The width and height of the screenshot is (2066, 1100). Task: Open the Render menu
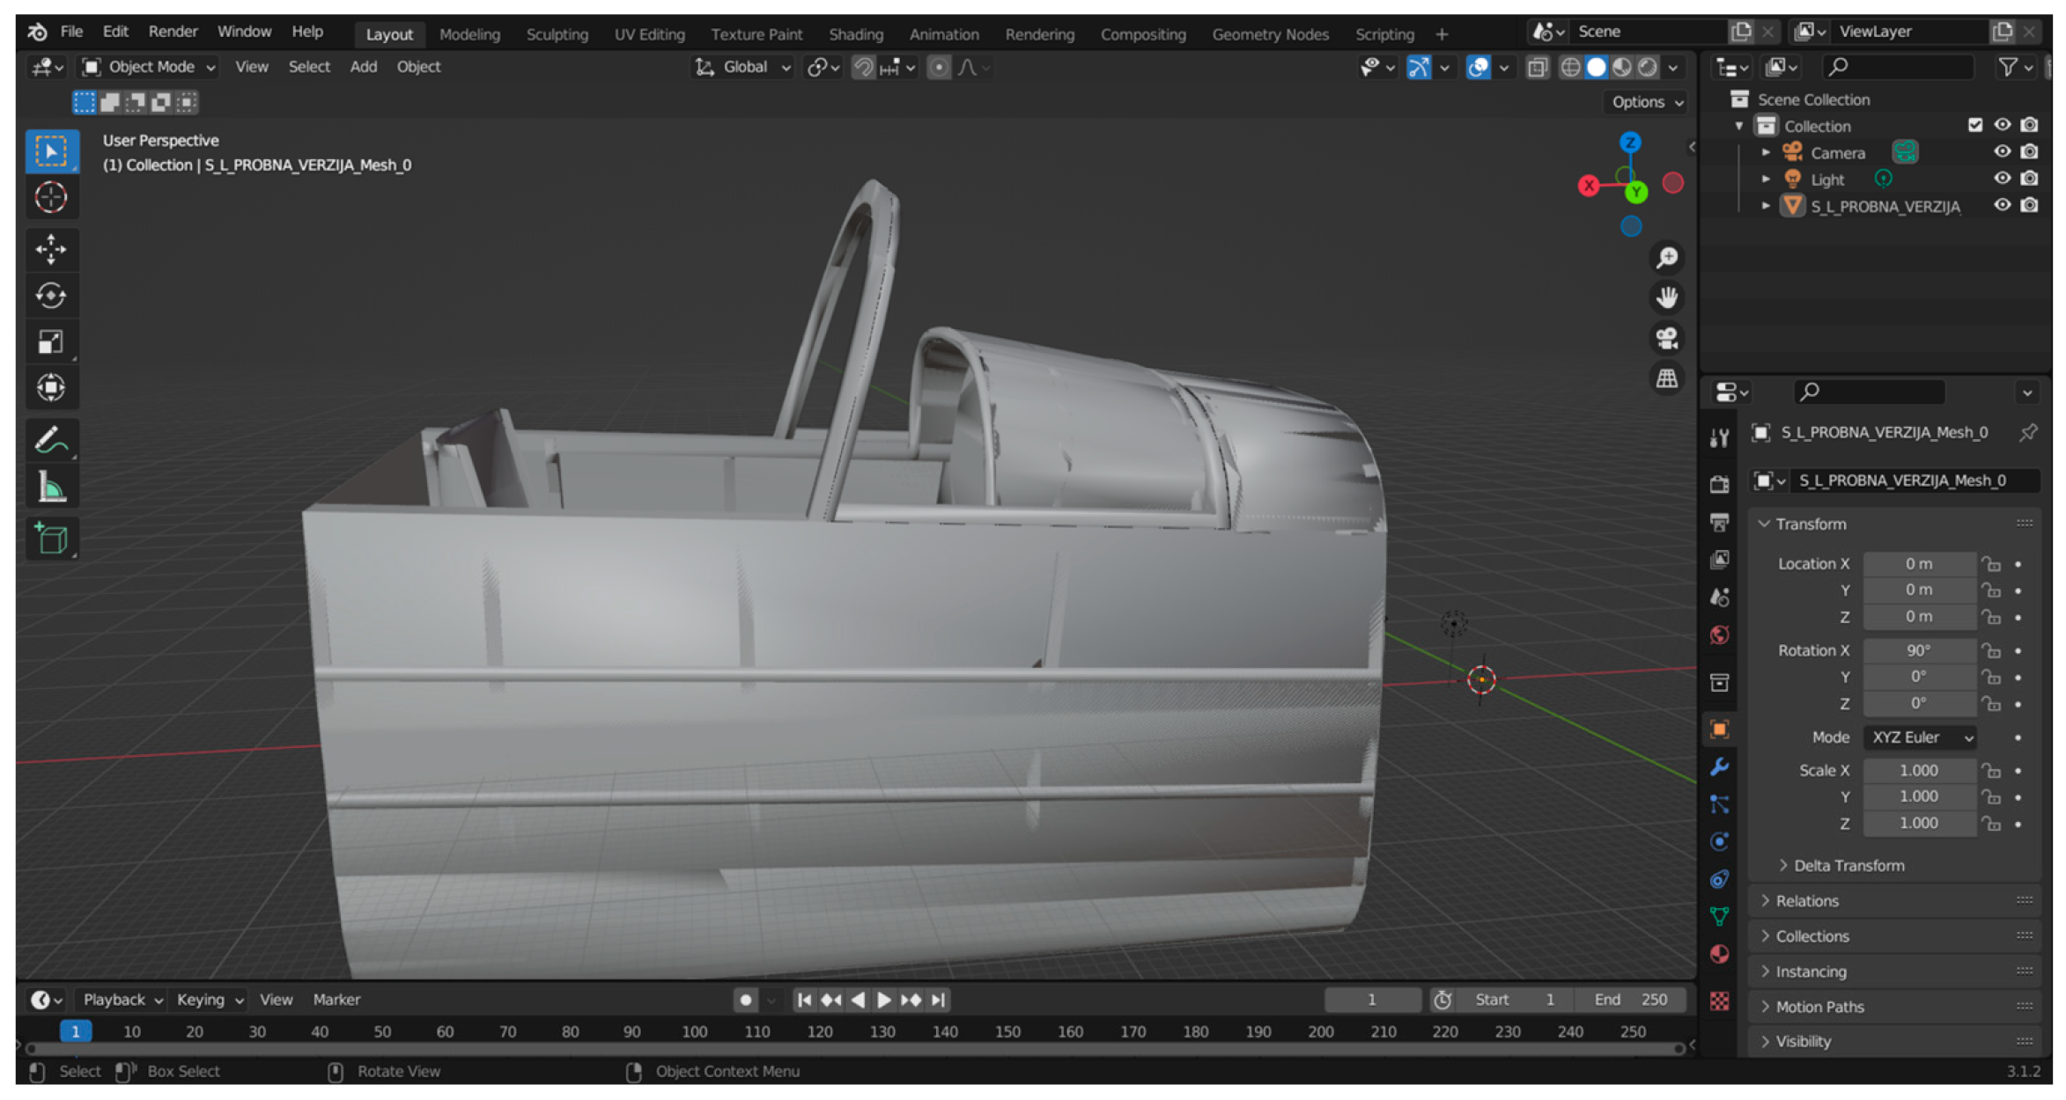point(173,32)
